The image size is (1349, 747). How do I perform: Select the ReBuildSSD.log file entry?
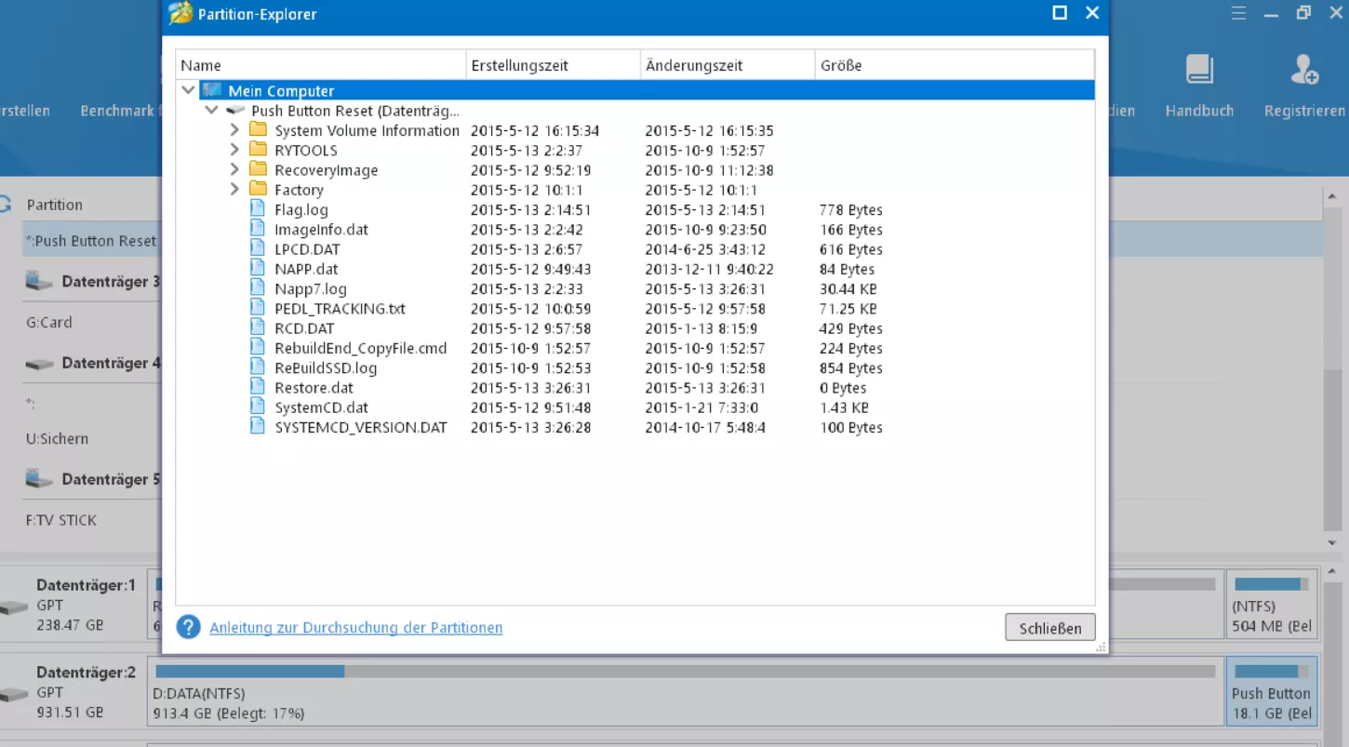(326, 368)
